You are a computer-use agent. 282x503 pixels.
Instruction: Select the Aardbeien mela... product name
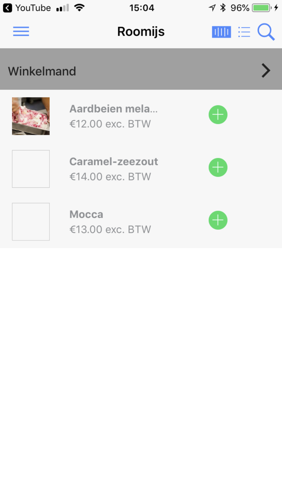coord(113,109)
